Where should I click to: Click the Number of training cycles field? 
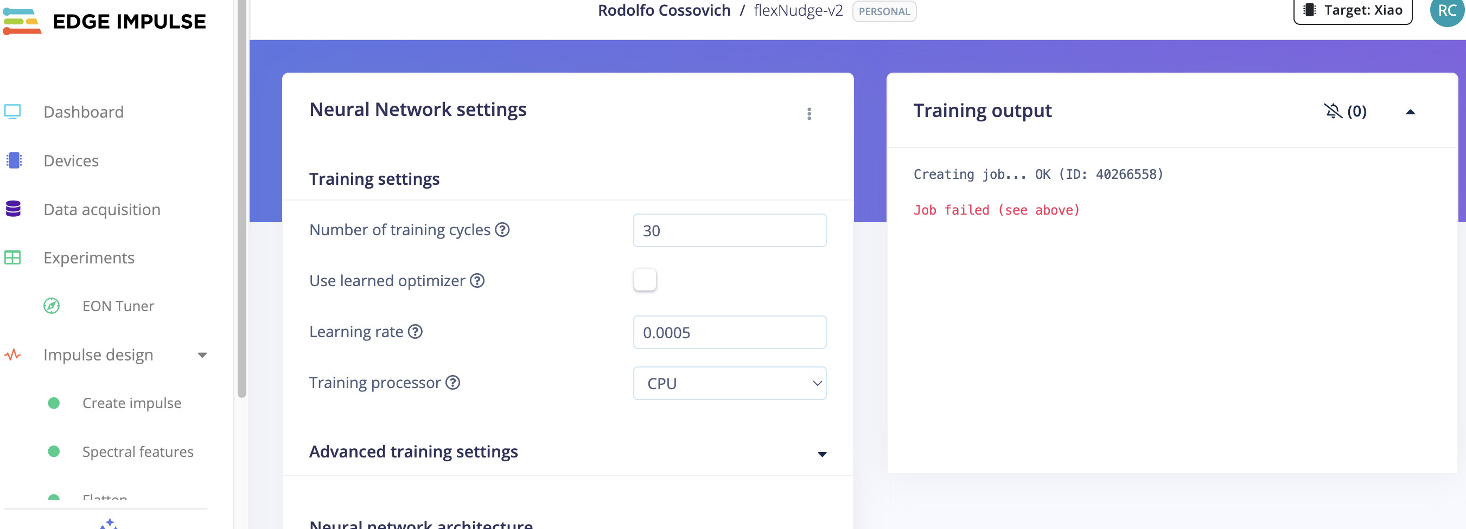pyautogui.click(x=730, y=230)
